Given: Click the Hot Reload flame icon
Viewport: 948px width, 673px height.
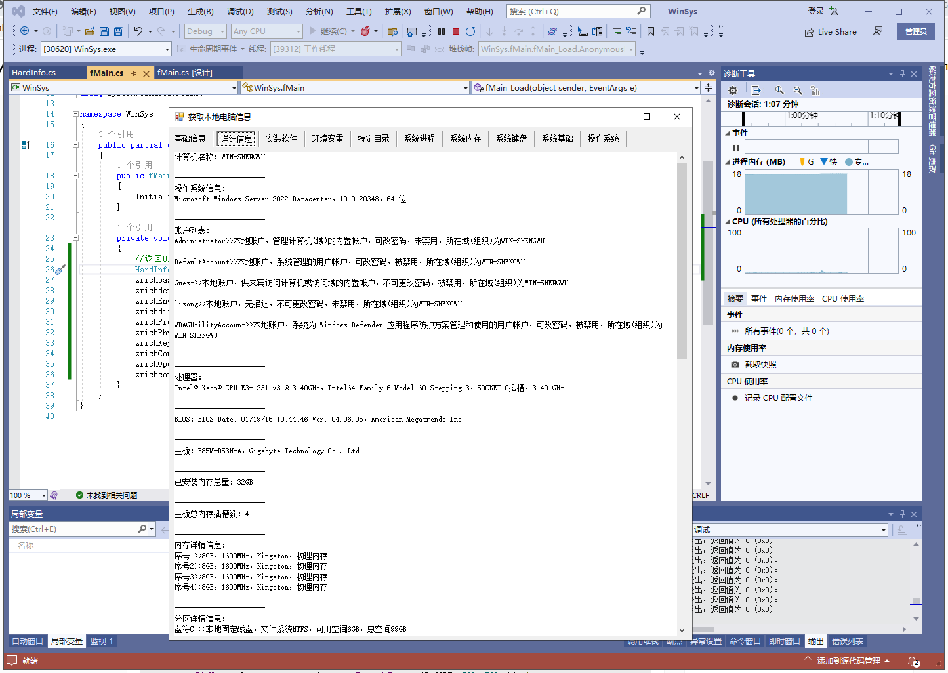Looking at the screenshot, I should [x=365, y=31].
